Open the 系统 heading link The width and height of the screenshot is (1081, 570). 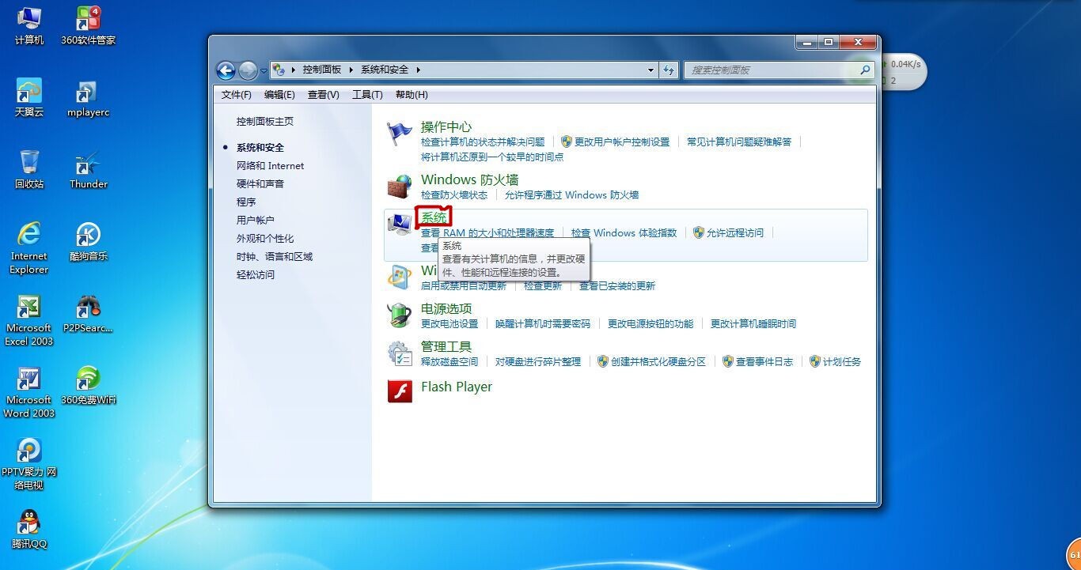click(x=434, y=217)
